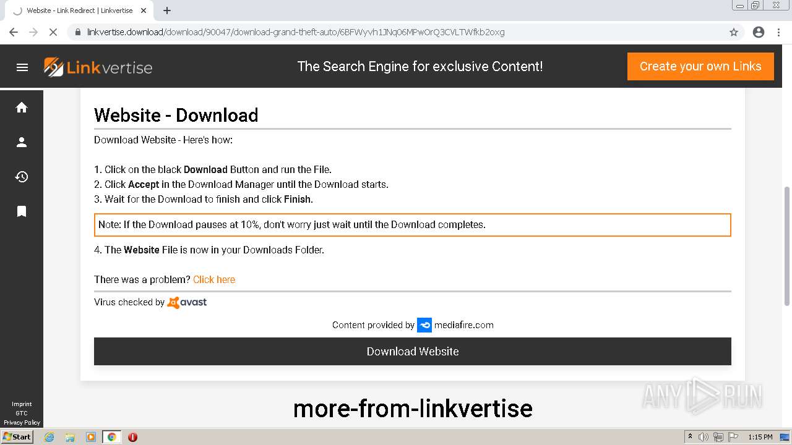Open the Chrome three-dot menu
Screen dimensions: 792x445
tap(779, 32)
